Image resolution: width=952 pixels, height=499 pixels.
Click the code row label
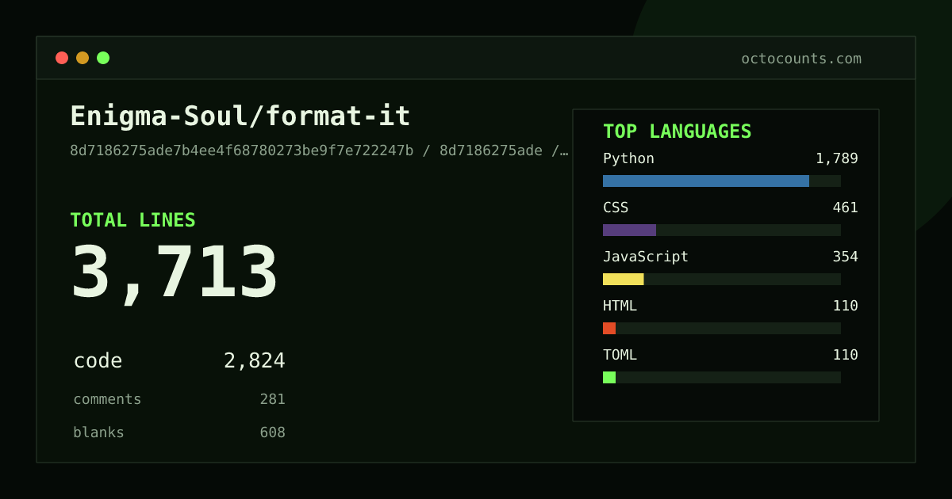coord(98,361)
